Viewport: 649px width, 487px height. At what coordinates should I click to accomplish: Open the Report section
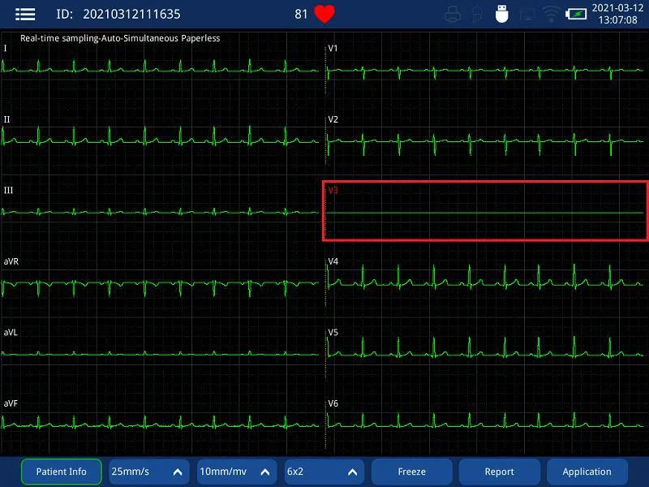[499, 472]
